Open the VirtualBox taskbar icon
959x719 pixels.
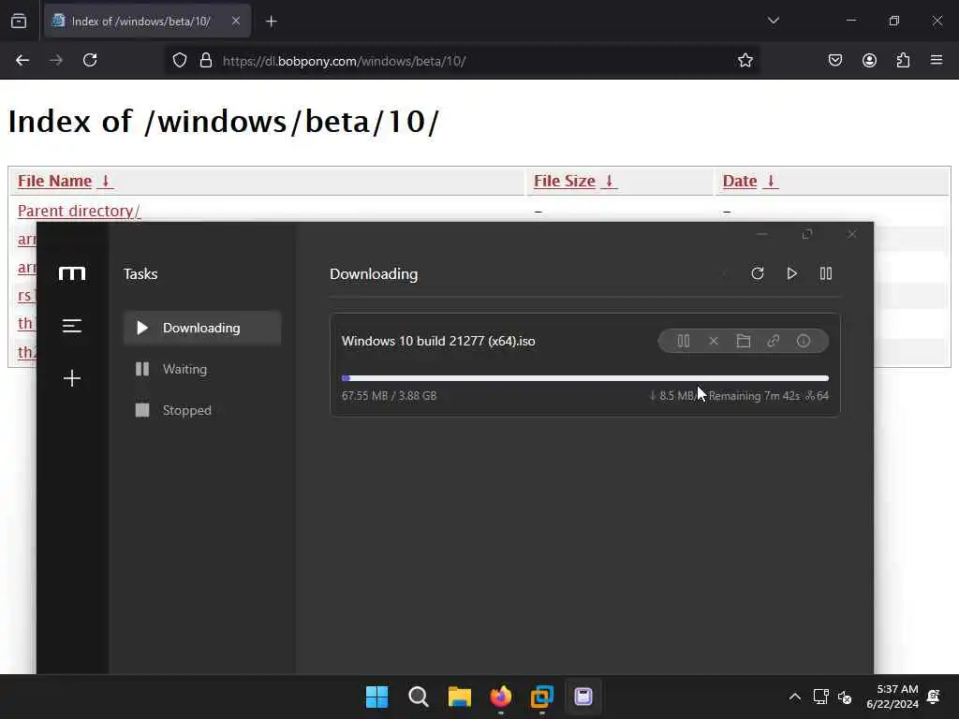pyautogui.click(x=542, y=697)
